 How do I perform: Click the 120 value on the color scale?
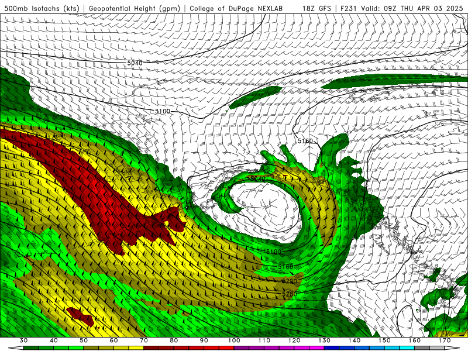(294, 340)
